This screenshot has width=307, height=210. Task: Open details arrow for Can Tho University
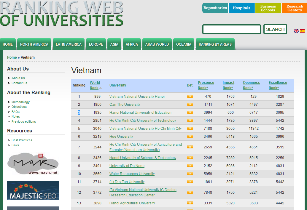[x=190, y=104]
